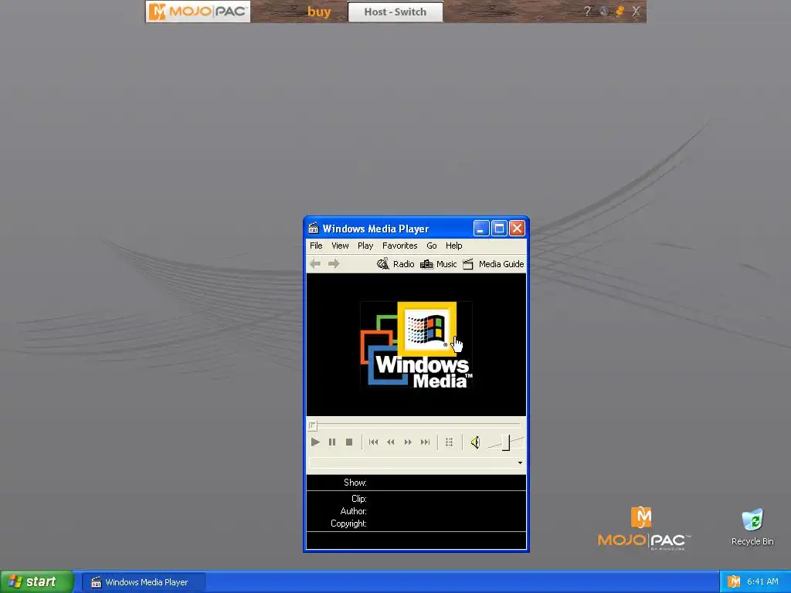791x593 pixels.
Task: Click the globe icon in MojoPac bar
Action: pos(604,11)
